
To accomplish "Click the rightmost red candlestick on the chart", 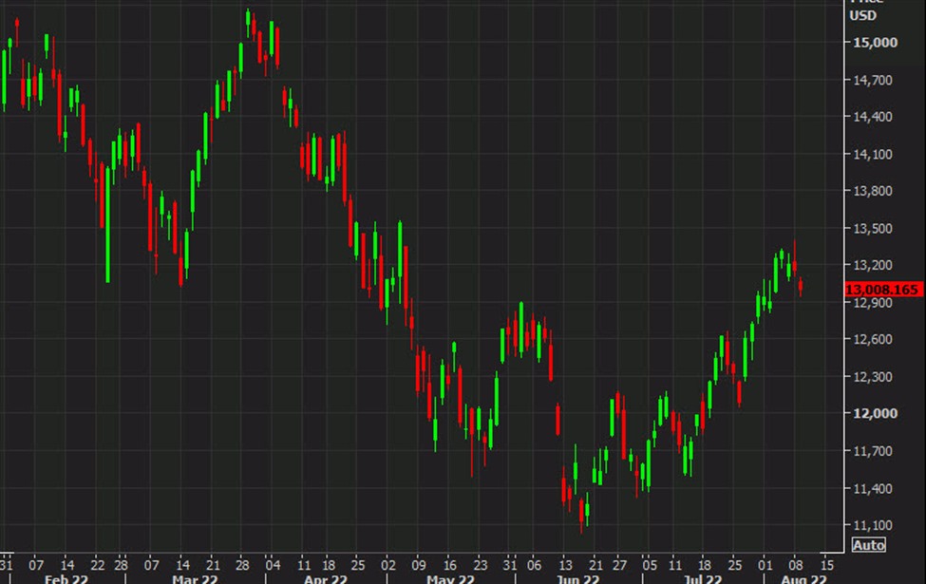I will tap(801, 285).
